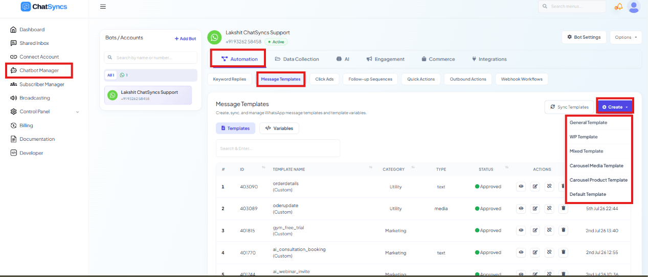
Task: Sort the table by Template Name
Action: click(x=370, y=168)
